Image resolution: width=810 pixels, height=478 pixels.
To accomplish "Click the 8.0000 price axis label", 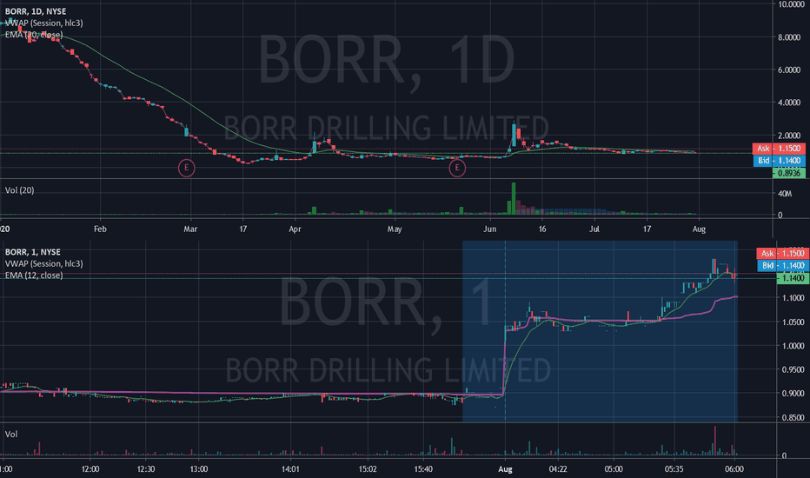I will click(x=789, y=37).
